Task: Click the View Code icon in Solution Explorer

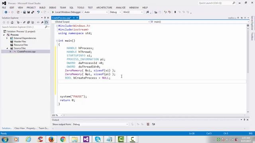Action: [38, 22]
